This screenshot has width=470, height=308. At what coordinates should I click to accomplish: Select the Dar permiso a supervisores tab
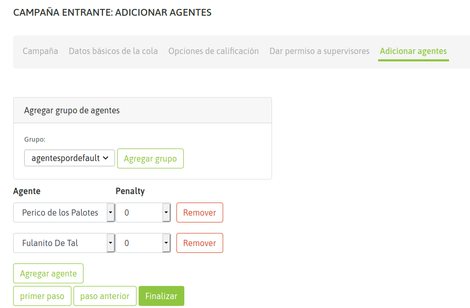(x=319, y=51)
